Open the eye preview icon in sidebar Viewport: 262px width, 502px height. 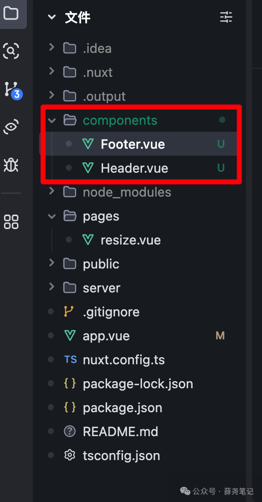[x=11, y=126]
